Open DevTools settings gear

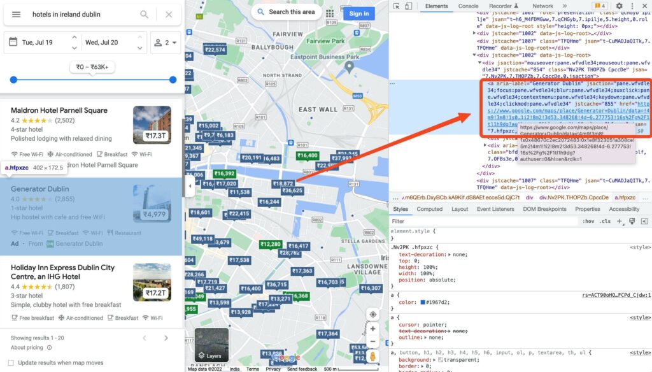coord(620,5)
